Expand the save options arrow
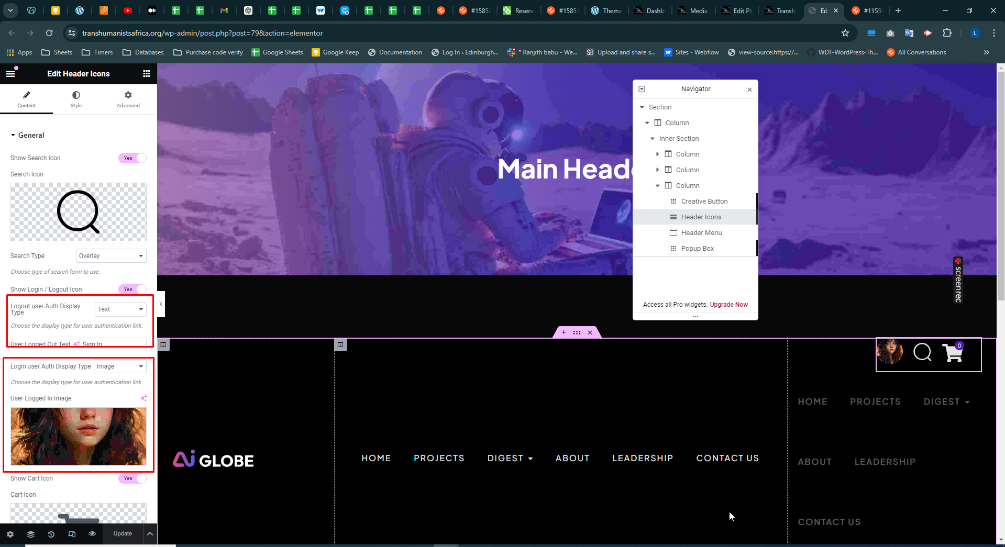 pos(150,534)
